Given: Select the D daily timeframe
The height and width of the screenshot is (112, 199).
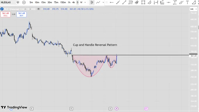Looking at the screenshot, I should [78, 2].
